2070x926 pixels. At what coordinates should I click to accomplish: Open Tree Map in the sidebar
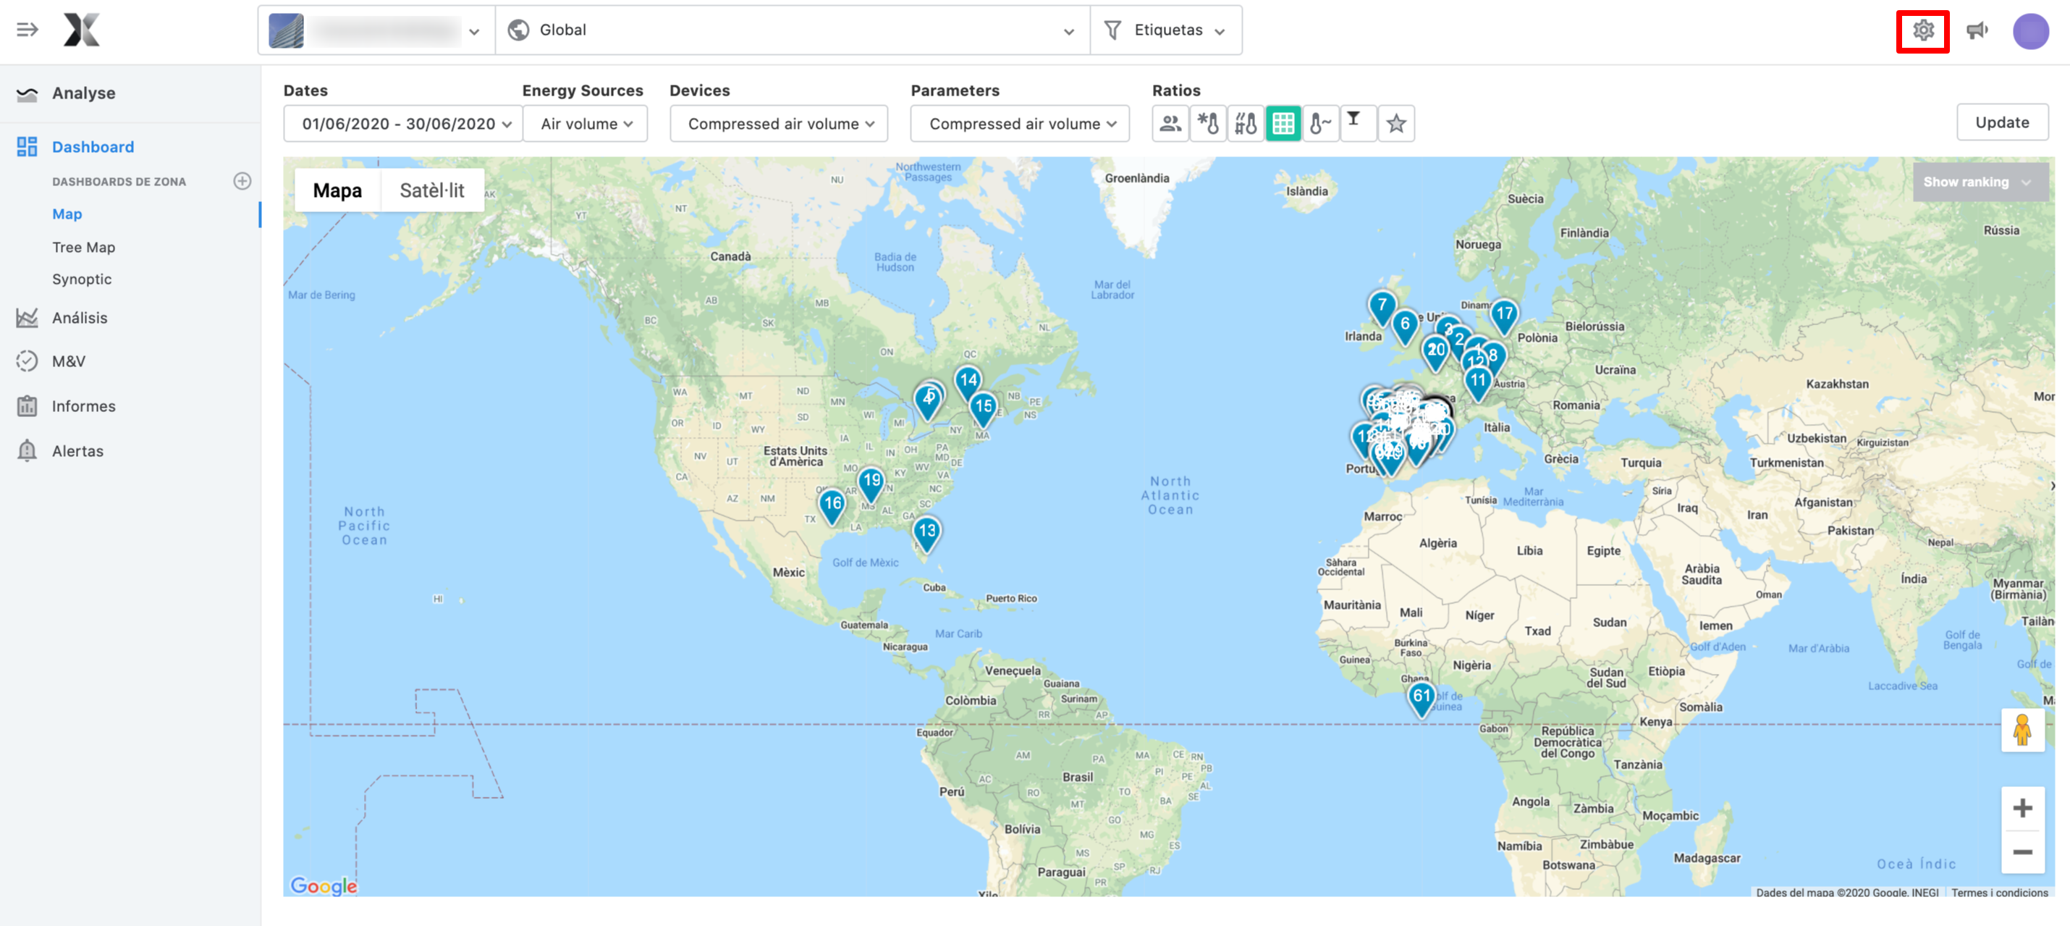coord(83,248)
